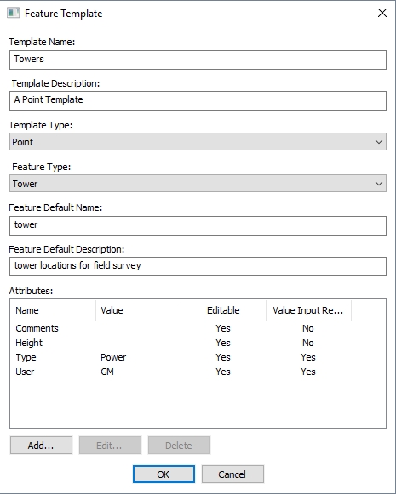This screenshot has height=494, width=396.
Task: Confirm with the OK button
Action: point(164,474)
